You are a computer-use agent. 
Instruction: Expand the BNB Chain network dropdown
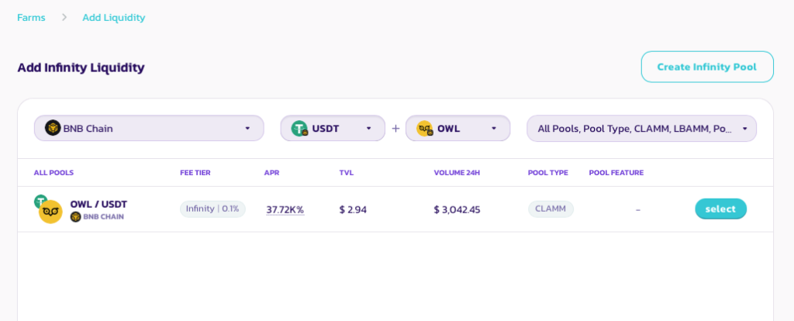pos(247,129)
